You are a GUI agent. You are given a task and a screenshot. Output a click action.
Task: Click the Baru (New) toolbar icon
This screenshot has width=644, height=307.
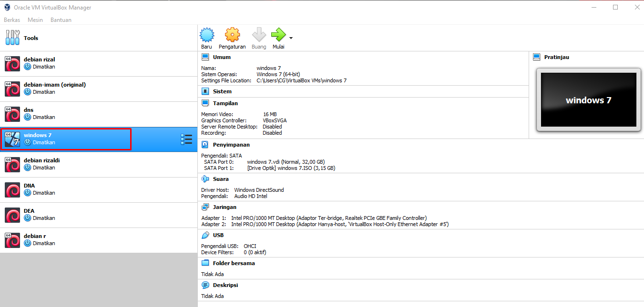pyautogui.click(x=206, y=35)
